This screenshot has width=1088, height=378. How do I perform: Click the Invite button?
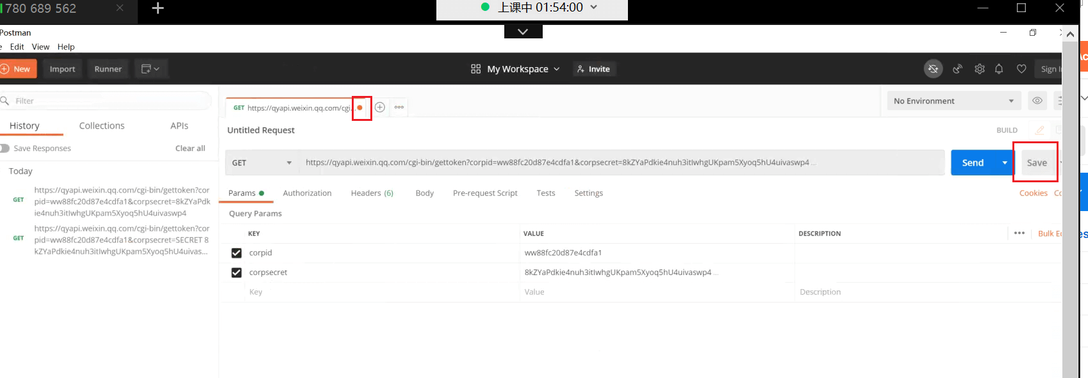[x=593, y=69]
